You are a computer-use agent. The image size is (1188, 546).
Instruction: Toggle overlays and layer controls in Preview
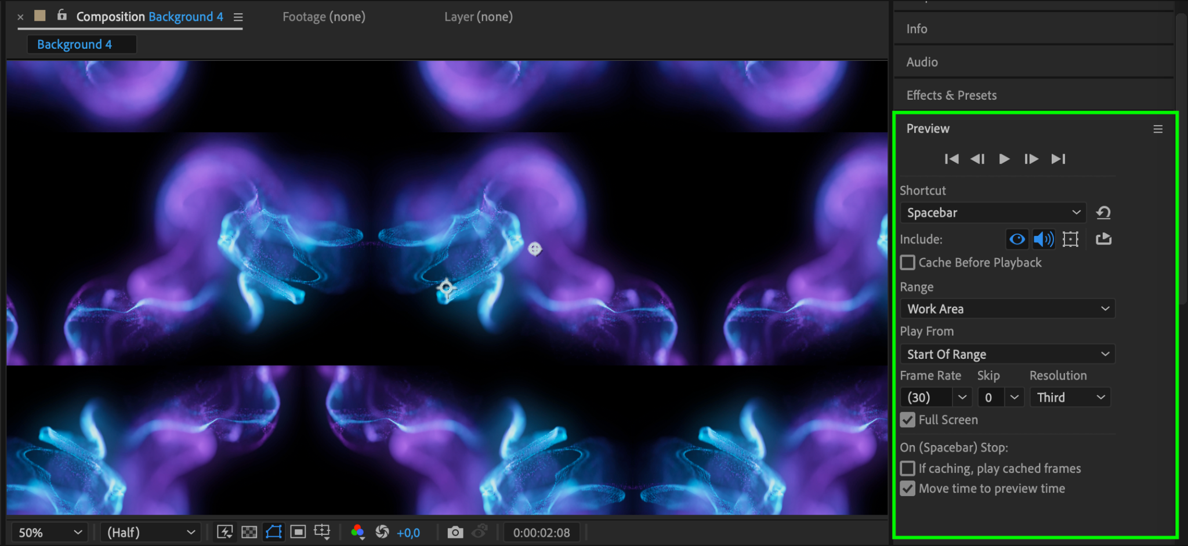(x=1070, y=239)
